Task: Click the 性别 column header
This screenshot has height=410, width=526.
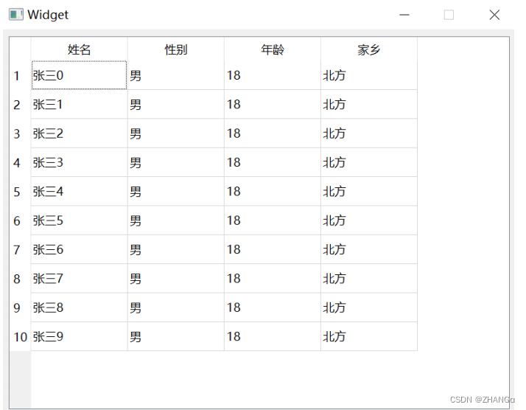Action: 176,49
